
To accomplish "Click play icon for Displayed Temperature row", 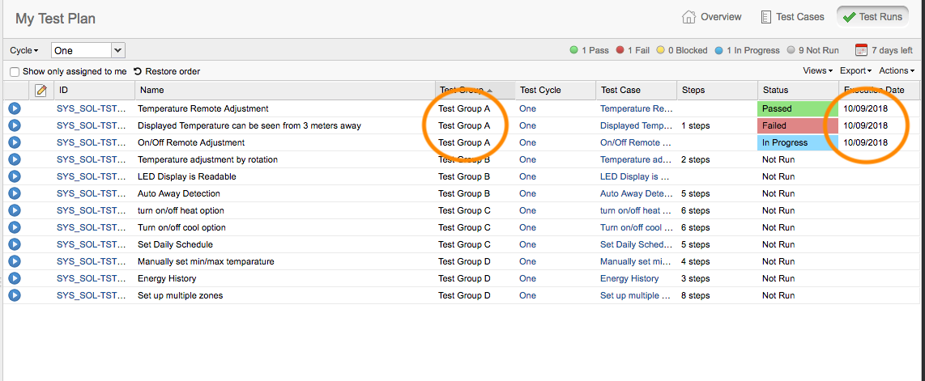I will [14, 125].
